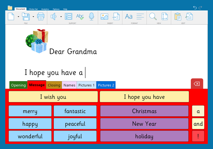The width and height of the screenshot is (213, 149).
Task: Click the clipboard paste icon
Action: click(x=178, y=17)
